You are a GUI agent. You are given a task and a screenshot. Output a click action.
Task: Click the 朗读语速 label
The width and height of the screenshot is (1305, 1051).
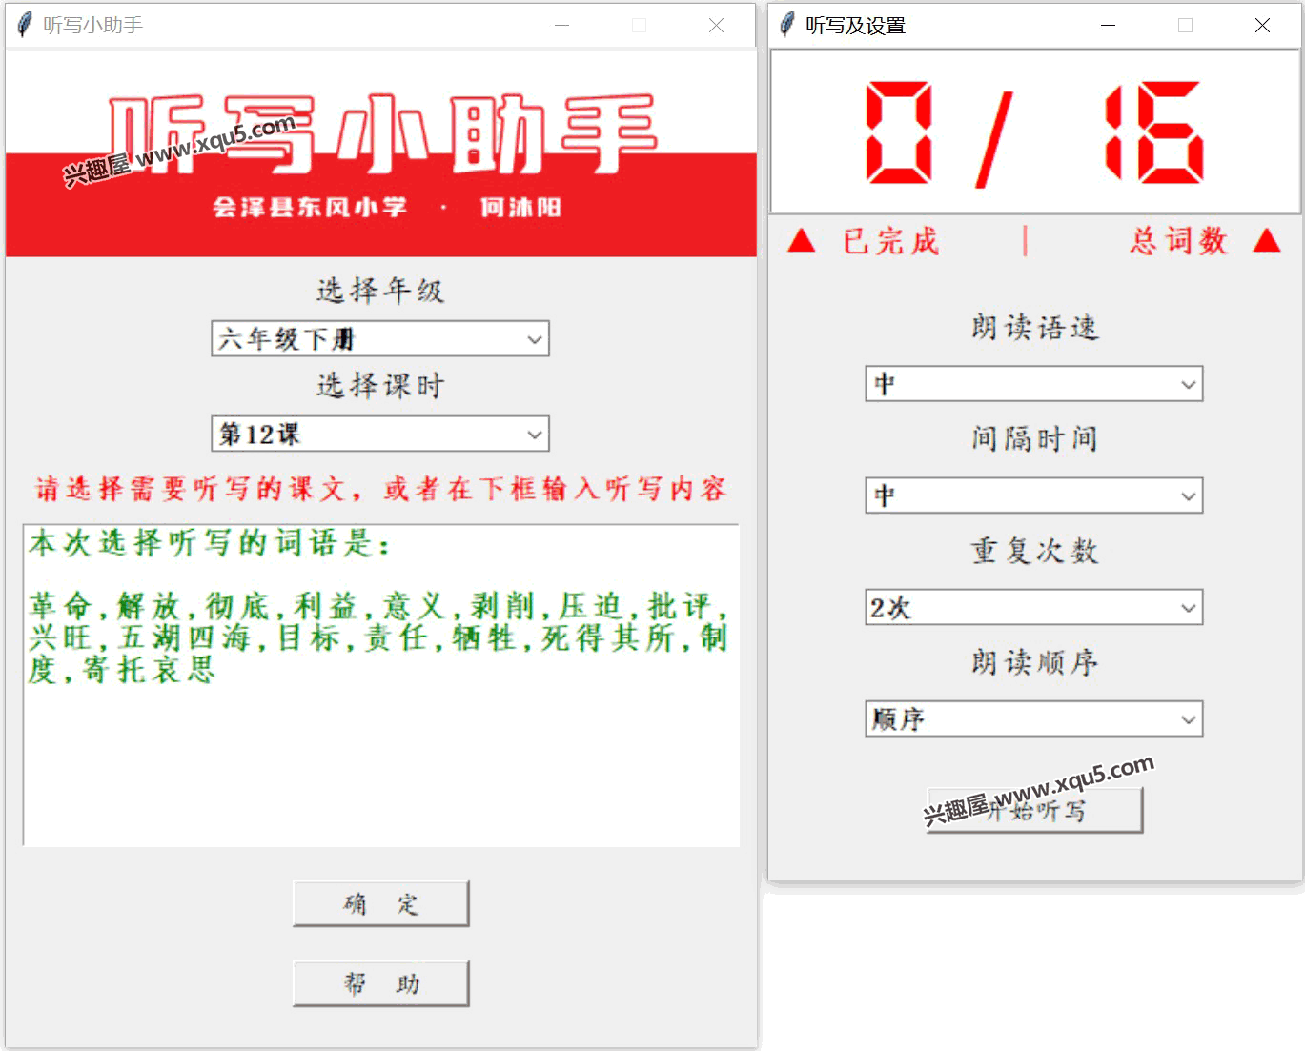coord(1034,328)
